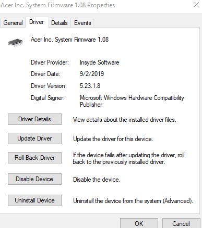The image size is (202, 228).
Task: Click the 9/2/2019 driver date value
Action: coord(92,74)
